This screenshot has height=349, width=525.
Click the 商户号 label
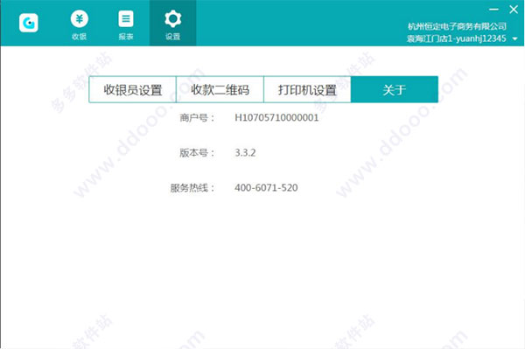pyautogui.click(x=197, y=118)
